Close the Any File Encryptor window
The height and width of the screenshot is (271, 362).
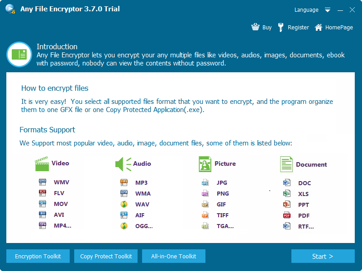click(x=352, y=9)
